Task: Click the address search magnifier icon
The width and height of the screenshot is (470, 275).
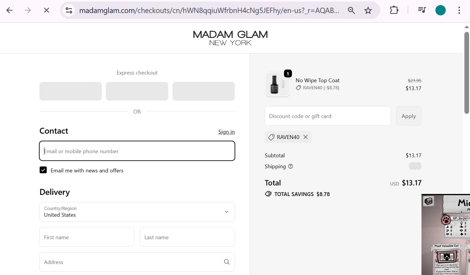Action: tap(227, 262)
